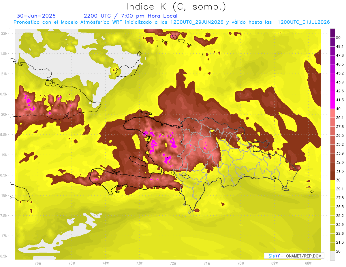Click colorbar label "27.8"

[x=340, y=198]
